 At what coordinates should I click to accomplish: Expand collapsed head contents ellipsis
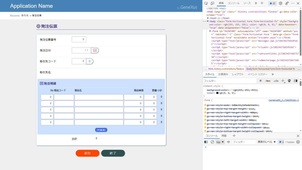(219, 18)
